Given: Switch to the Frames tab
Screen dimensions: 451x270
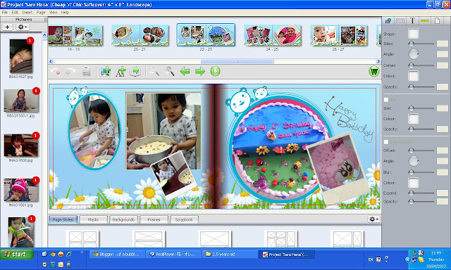Looking at the screenshot, I should (154, 219).
